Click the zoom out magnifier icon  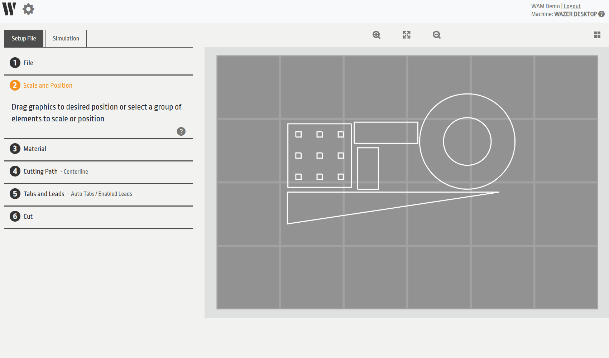(x=436, y=35)
